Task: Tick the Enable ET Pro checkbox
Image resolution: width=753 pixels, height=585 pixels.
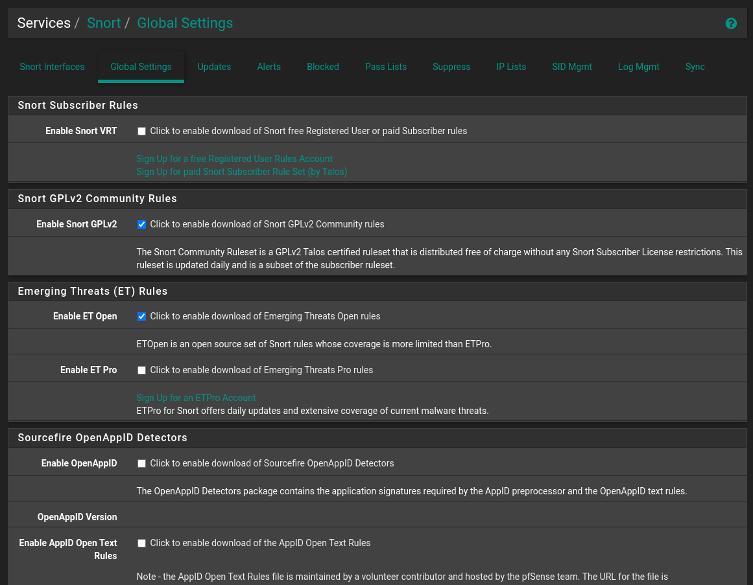Action: tap(141, 370)
